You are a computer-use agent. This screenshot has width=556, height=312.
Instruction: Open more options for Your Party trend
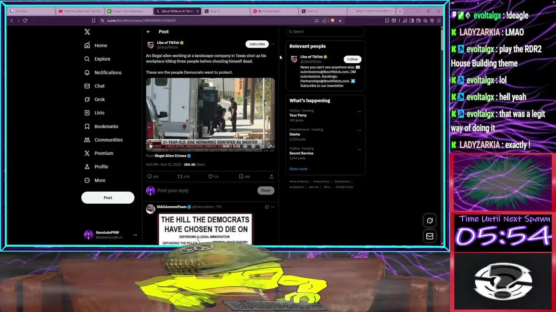click(359, 111)
